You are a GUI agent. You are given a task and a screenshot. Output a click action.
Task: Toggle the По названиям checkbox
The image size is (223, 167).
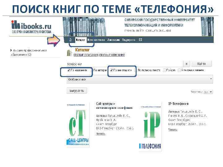(68, 70)
